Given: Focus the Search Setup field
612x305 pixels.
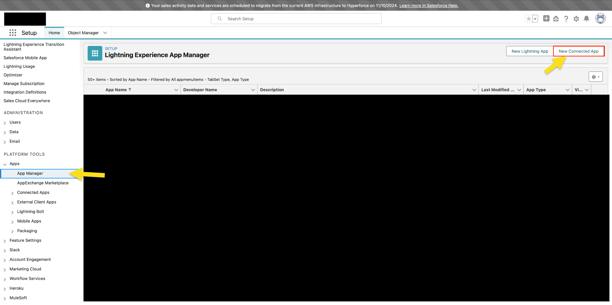Looking at the screenshot, I should pyautogui.click(x=296, y=19).
